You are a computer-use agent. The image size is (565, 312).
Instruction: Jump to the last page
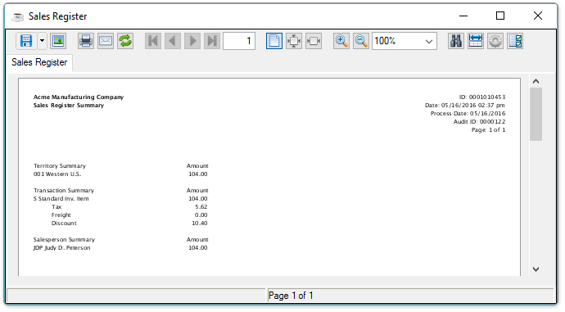212,41
